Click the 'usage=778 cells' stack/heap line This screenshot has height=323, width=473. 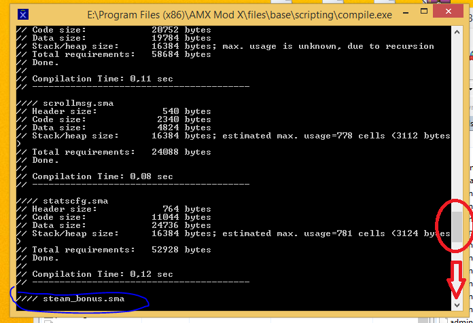(x=233, y=136)
